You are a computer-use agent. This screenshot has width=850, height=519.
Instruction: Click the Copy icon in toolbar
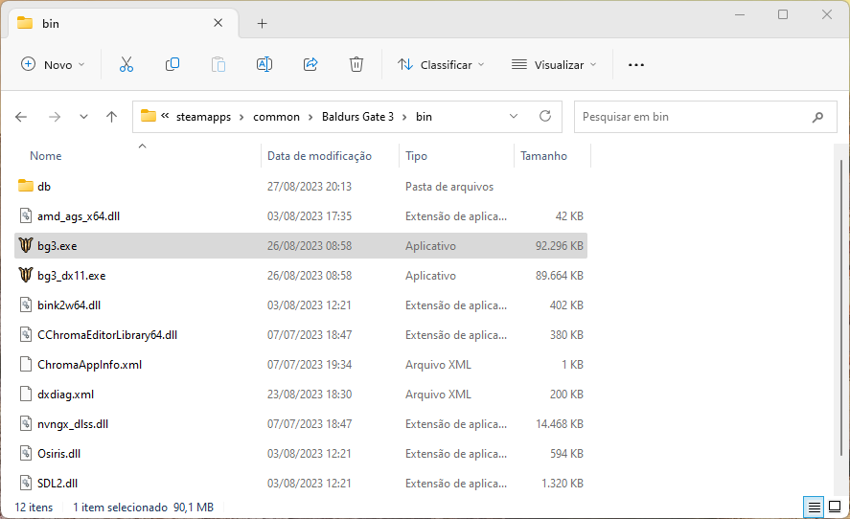[172, 64]
